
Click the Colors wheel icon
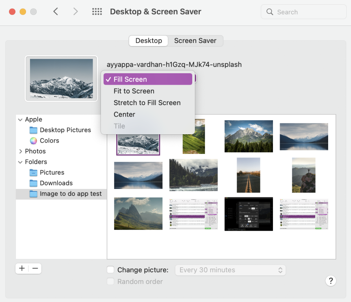(x=33, y=141)
